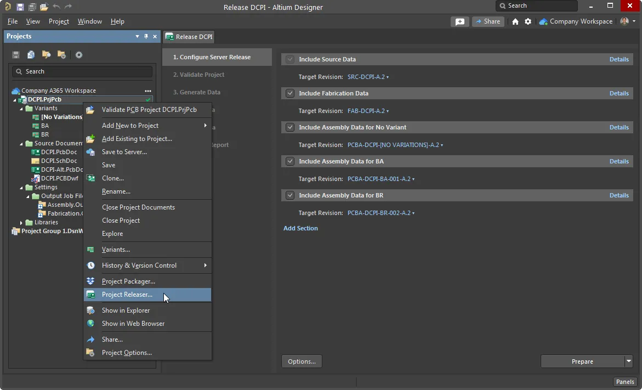Viewport: 642px width, 390px height.
Task: Open the View menu
Action: (x=33, y=21)
